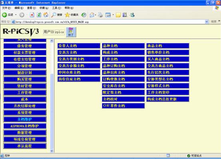Open 环境负荷管理 sidebar item

coord(25,139)
